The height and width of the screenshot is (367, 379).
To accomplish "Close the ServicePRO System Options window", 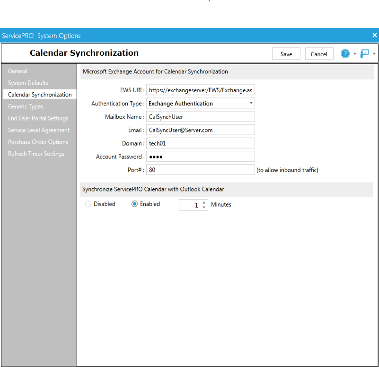I will click(374, 35).
